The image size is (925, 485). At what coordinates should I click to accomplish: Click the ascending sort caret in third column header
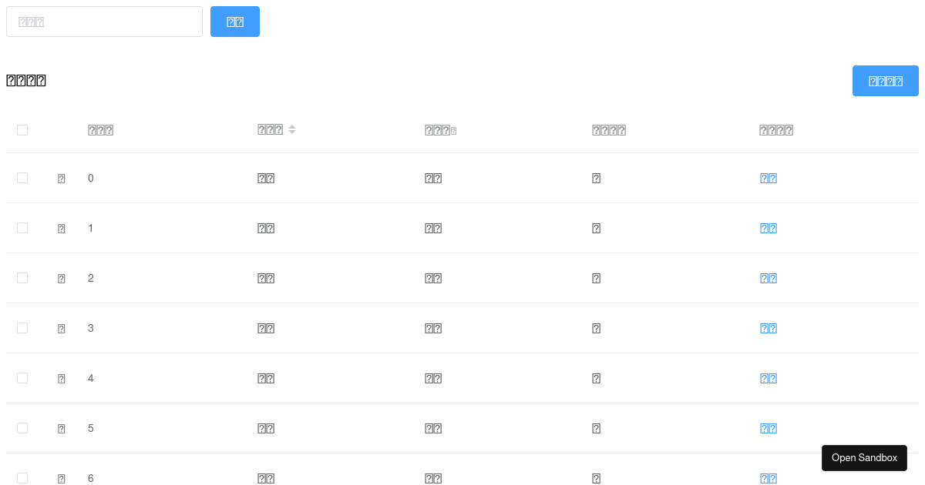tap(292, 126)
